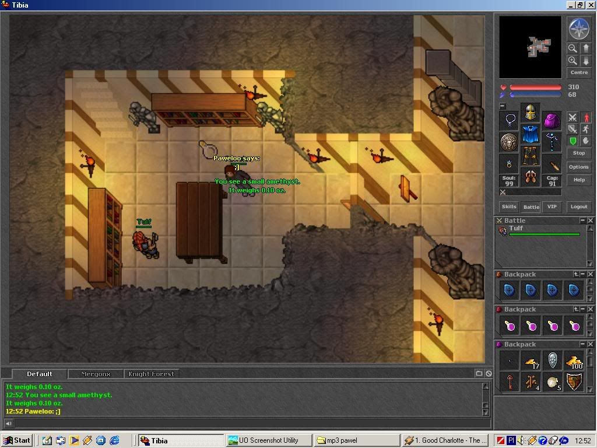Open the Help window
The height and width of the screenshot is (448, 597).
click(579, 180)
